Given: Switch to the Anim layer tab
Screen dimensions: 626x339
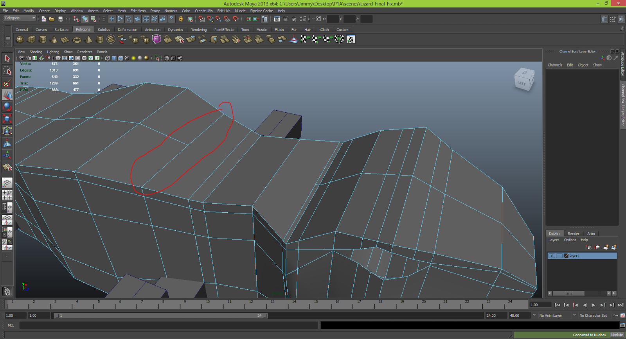Looking at the screenshot, I should pyautogui.click(x=591, y=234).
